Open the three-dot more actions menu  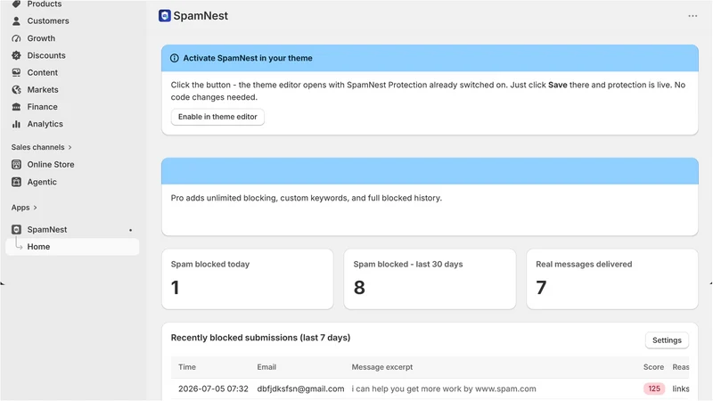pos(693,16)
